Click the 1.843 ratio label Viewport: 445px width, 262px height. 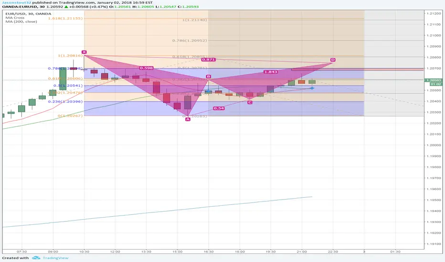[270, 72]
